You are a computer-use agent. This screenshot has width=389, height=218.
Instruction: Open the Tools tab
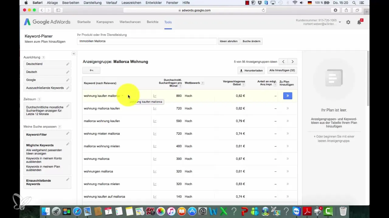(168, 22)
